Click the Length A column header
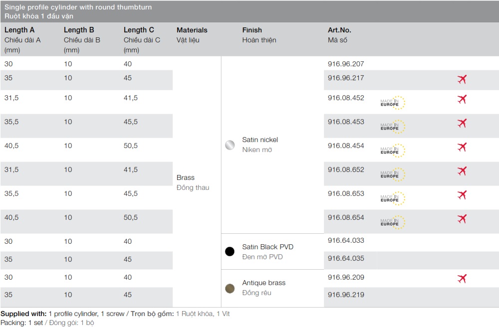 click(19, 30)
